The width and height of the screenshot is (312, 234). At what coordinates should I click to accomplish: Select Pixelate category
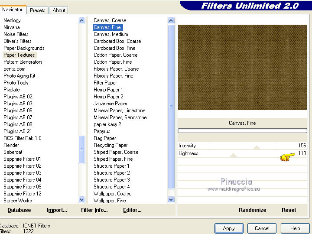click(12, 90)
